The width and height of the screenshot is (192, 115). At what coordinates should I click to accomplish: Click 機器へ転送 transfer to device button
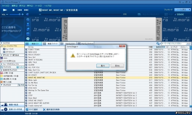[12, 105]
